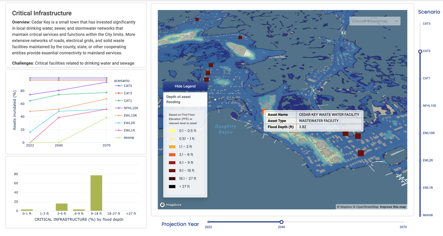This screenshot has width=443, height=236.
Task: Click the 9-18 ft bar in bar chart
Action: (96, 193)
